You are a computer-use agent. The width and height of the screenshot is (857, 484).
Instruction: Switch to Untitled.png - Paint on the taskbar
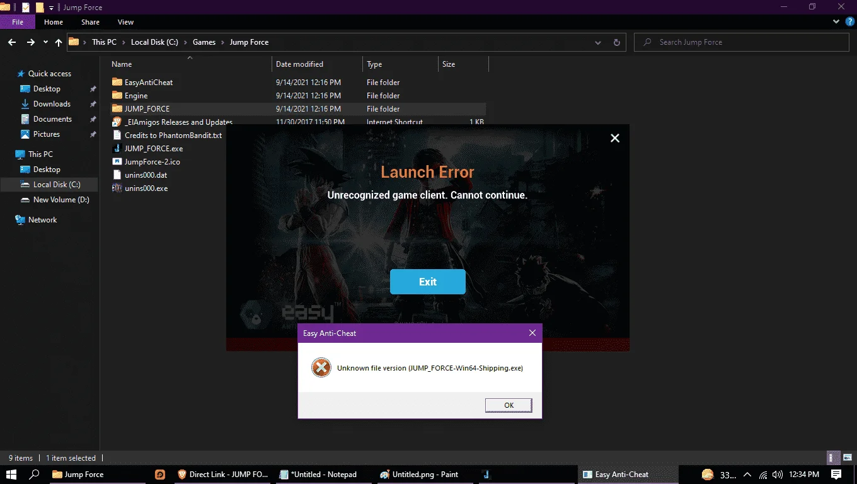click(x=426, y=475)
